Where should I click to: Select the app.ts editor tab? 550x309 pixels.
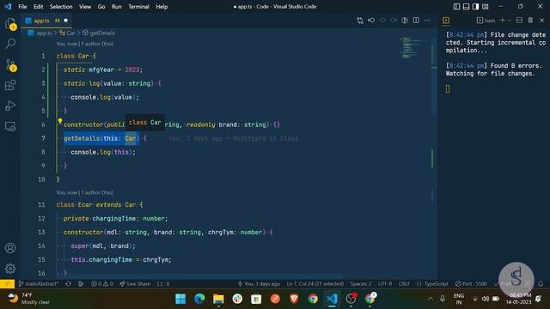pyautogui.click(x=46, y=21)
